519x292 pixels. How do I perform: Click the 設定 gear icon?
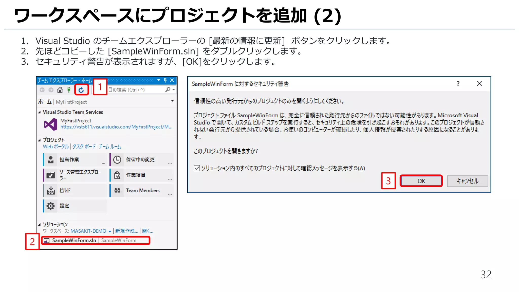pos(51,206)
